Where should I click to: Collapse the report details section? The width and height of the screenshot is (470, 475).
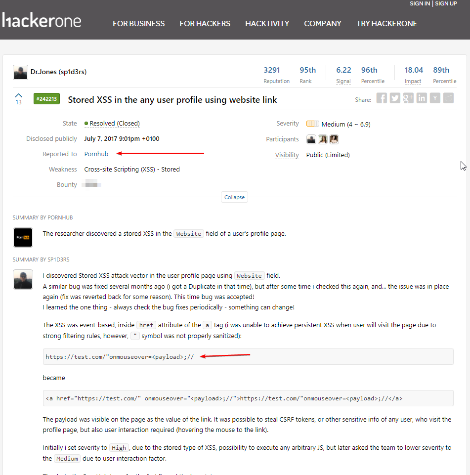[x=234, y=197]
